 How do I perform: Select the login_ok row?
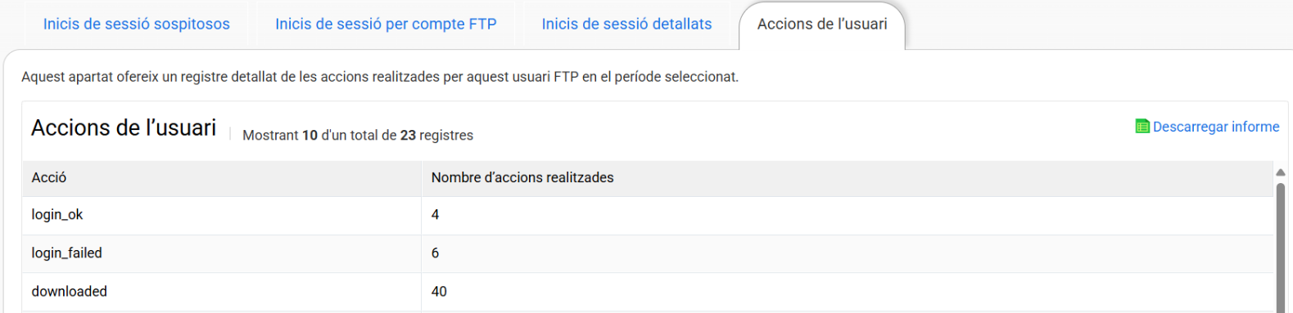pyautogui.click(x=648, y=216)
